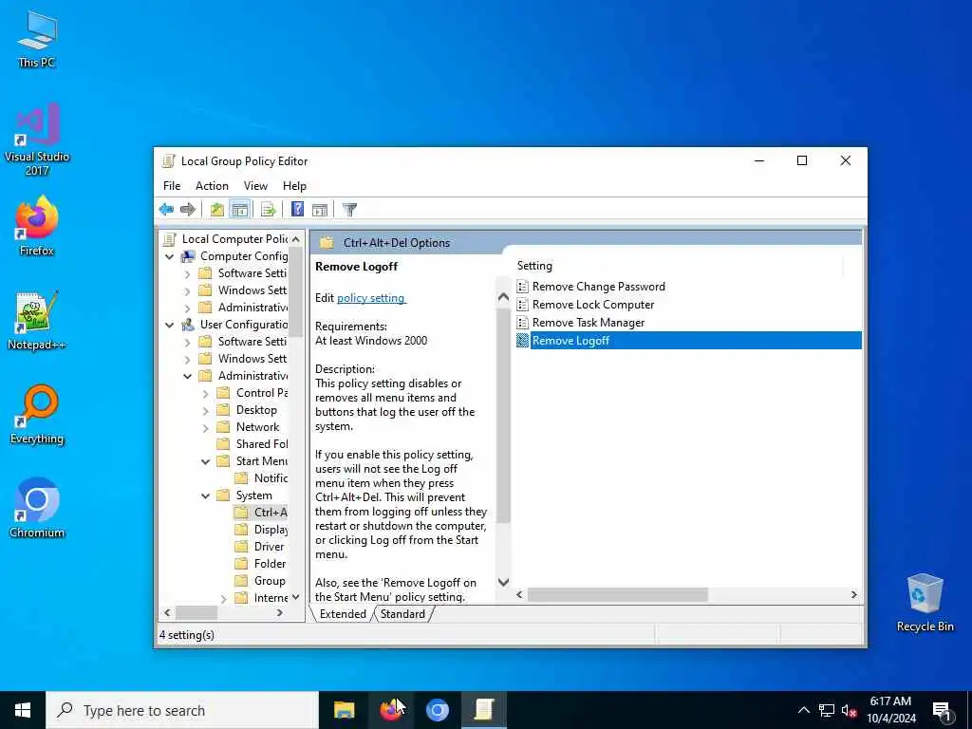Expand Software Settings under Computer Configuration
This screenshot has width=972, height=729.
coord(187,273)
